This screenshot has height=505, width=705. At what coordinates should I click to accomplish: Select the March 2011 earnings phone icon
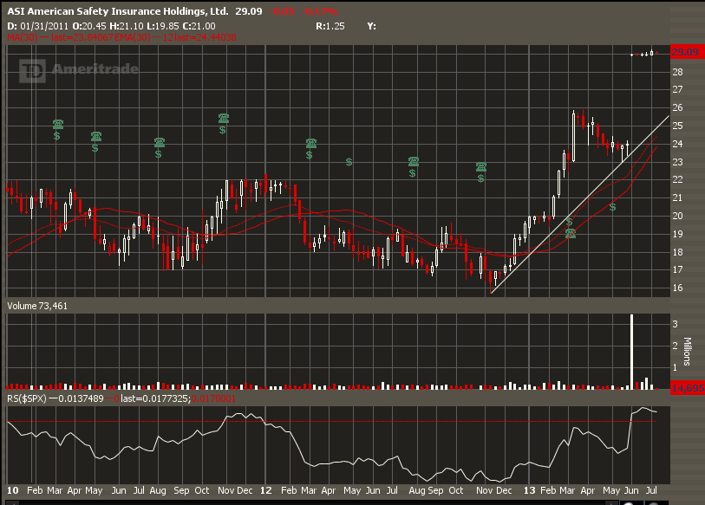coord(310,144)
